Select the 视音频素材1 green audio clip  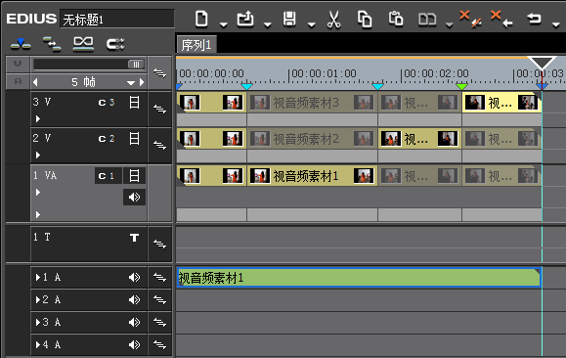[359, 278]
